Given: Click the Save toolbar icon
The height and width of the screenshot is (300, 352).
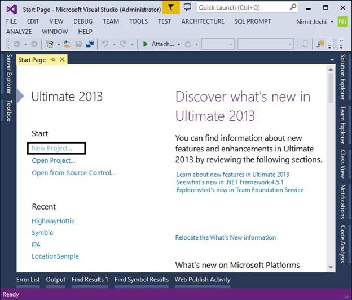Looking at the screenshot, I should [78, 44].
